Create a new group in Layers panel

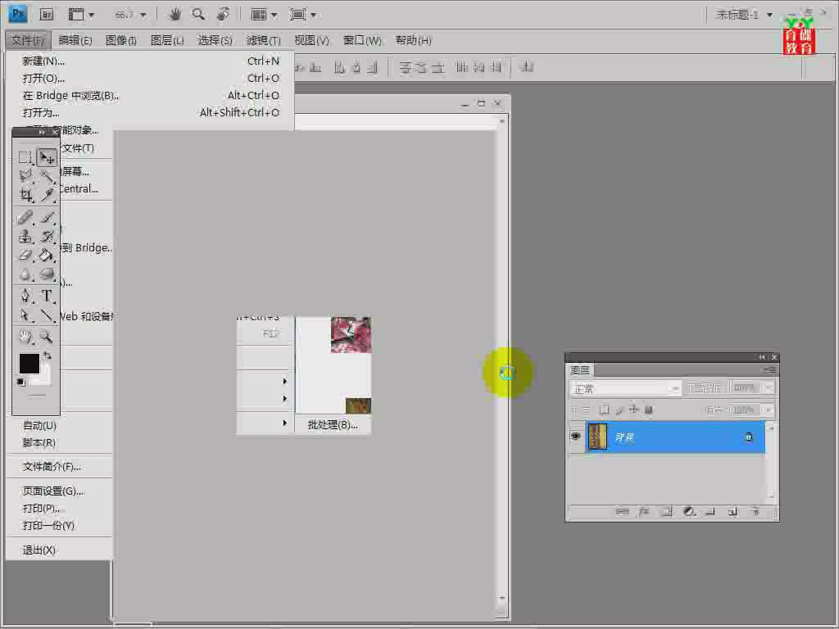(710, 512)
